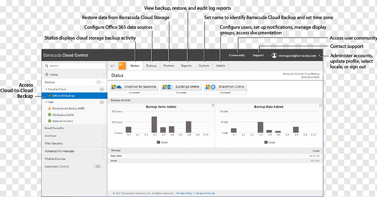The height and width of the screenshot is (197, 377).
Task: Click the Barracuda Cloud Control logo
Action: (x=66, y=55)
